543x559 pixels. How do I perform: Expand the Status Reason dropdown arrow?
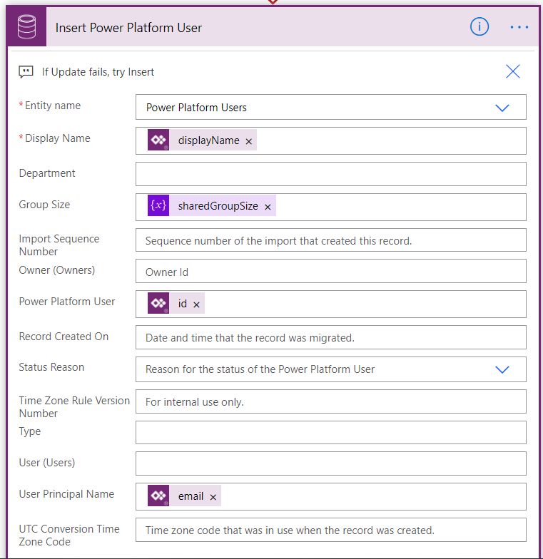click(x=502, y=369)
